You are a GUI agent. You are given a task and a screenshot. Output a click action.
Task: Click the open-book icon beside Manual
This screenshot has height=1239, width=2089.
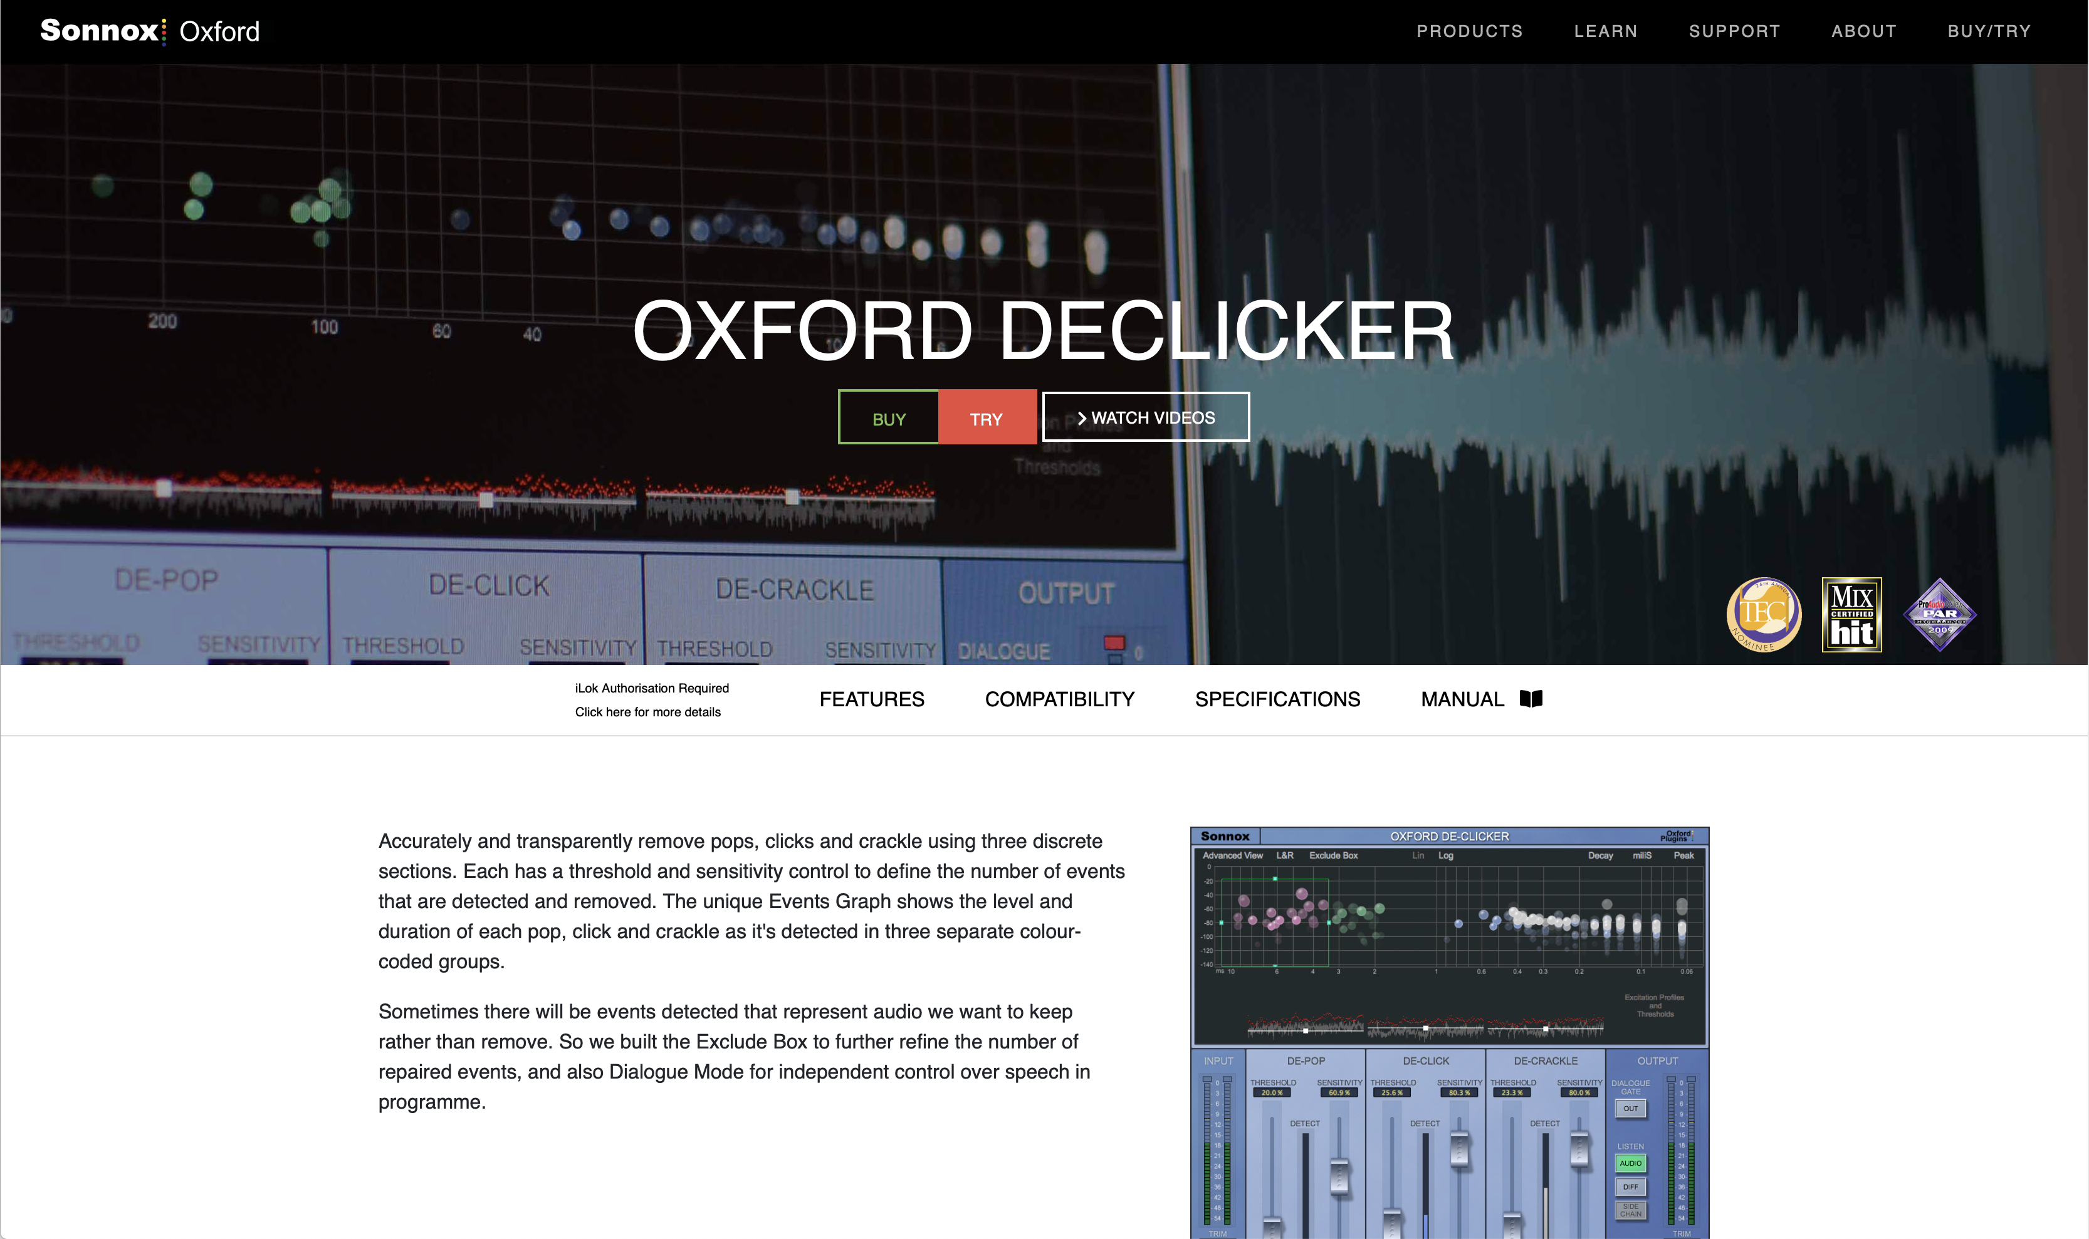coord(1531,699)
